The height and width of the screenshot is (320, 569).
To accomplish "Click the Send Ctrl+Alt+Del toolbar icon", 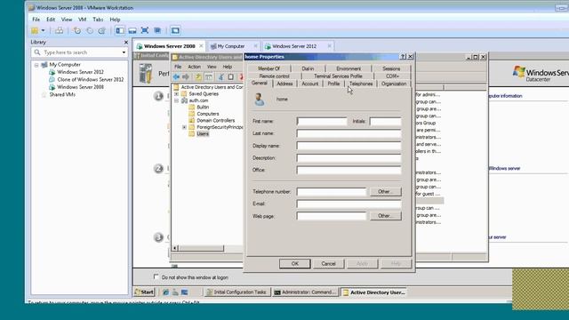I will 59,31.
